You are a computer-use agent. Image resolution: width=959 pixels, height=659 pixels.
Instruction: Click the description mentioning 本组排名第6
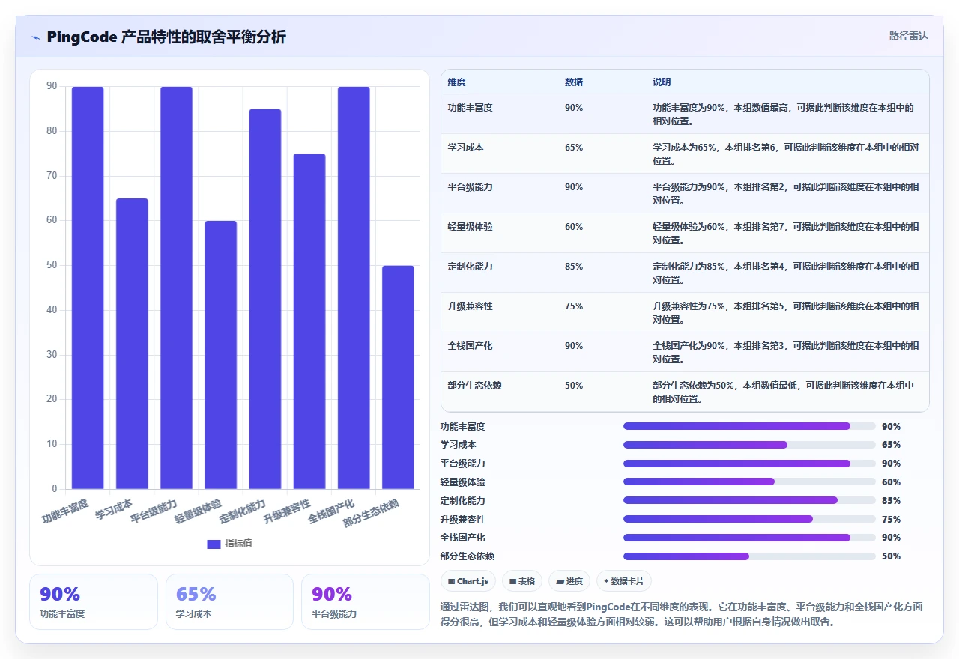coord(786,154)
